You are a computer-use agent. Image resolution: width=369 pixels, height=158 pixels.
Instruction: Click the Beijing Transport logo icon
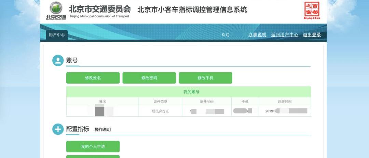(x=56, y=11)
